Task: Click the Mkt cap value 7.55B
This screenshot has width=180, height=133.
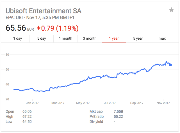Action: click(118, 111)
